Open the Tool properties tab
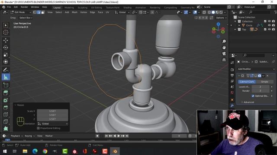 pos(232,62)
